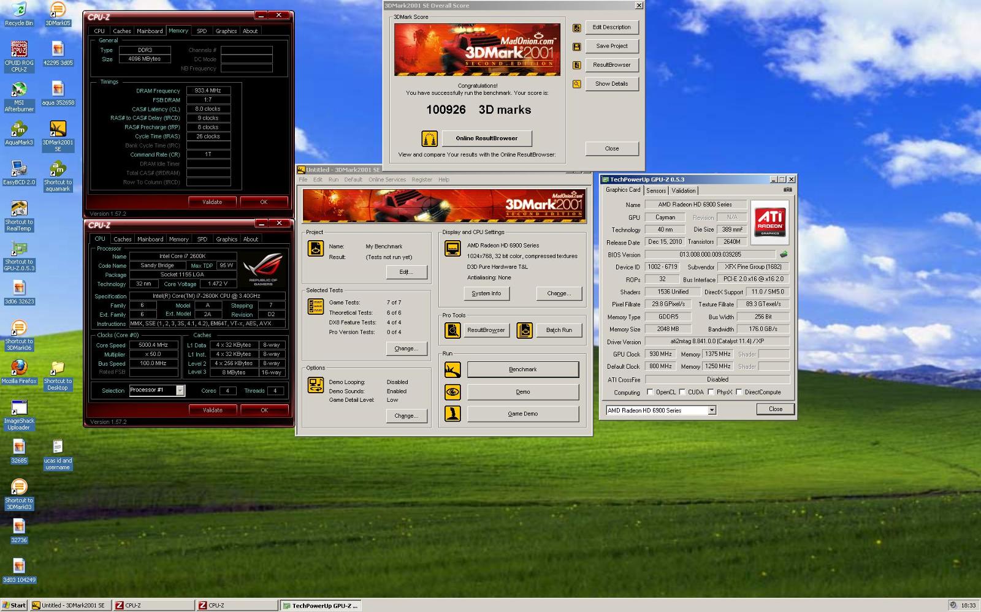Image resolution: width=981 pixels, height=612 pixels.
Task: Open the 3d03 104249 file icon
Action: point(19,570)
